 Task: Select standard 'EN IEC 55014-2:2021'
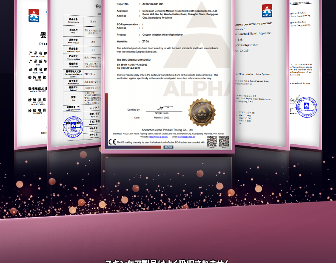click(128, 68)
